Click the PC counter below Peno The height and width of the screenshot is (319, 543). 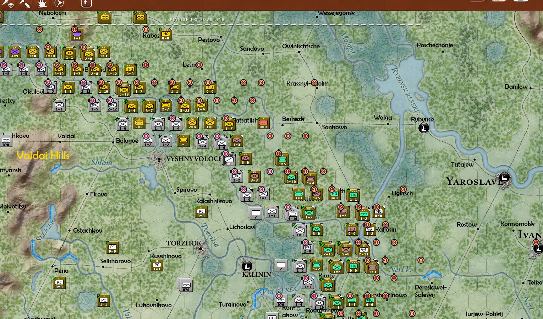tap(59, 283)
